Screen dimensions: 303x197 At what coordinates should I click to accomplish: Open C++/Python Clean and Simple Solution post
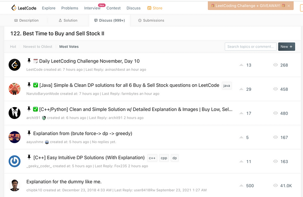(135, 109)
